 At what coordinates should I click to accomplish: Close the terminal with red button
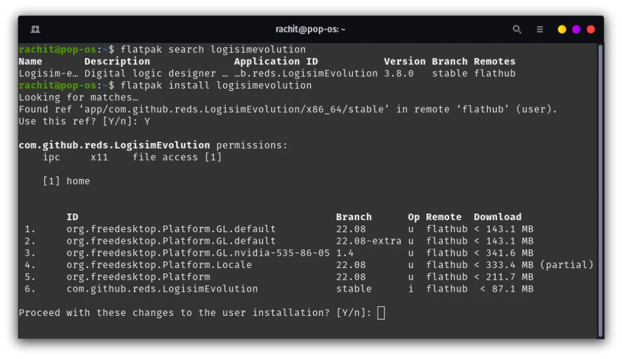pyautogui.click(x=590, y=29)
